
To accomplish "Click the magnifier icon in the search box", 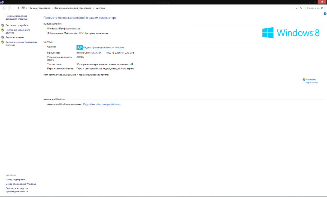I will coord(322,8).
